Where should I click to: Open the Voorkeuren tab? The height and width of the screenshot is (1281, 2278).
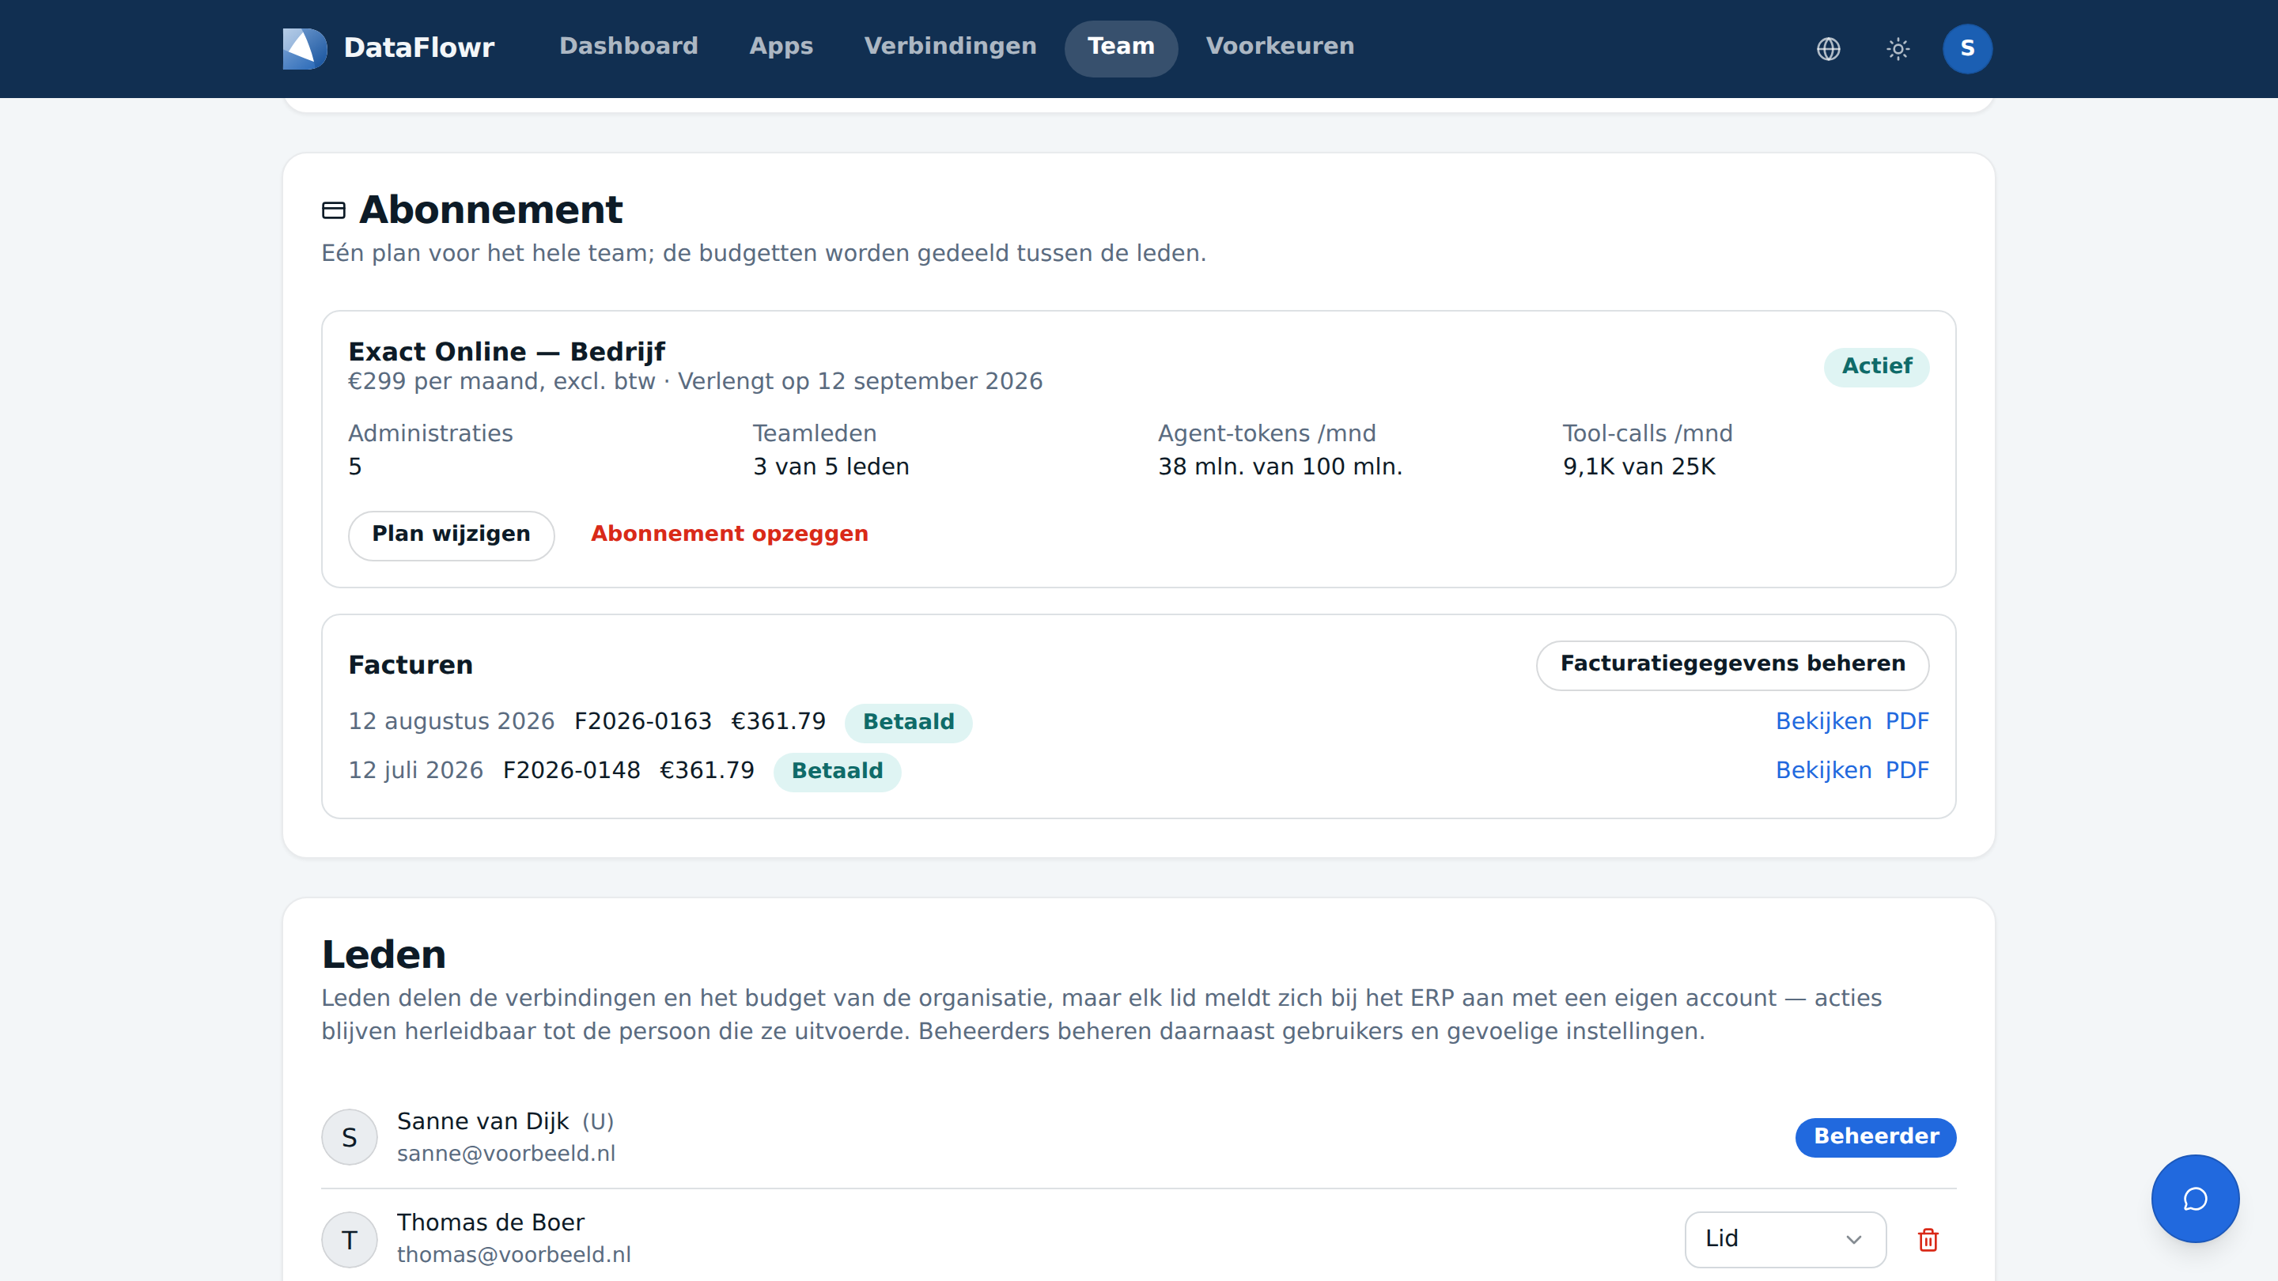tap(1280, 47)
